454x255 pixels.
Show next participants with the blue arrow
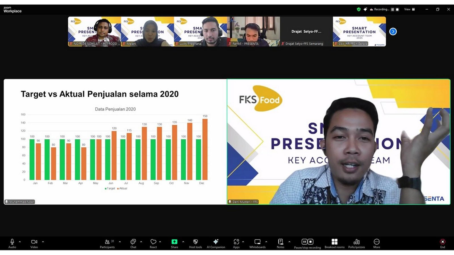point(393,31)
